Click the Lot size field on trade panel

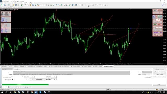coord(158,20)
